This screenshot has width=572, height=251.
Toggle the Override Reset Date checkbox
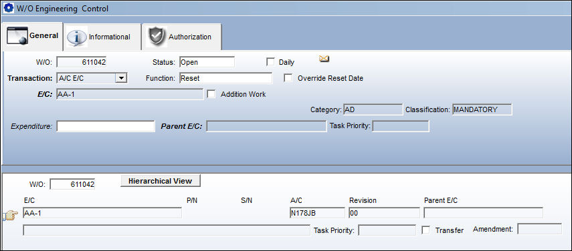(288, 78)
